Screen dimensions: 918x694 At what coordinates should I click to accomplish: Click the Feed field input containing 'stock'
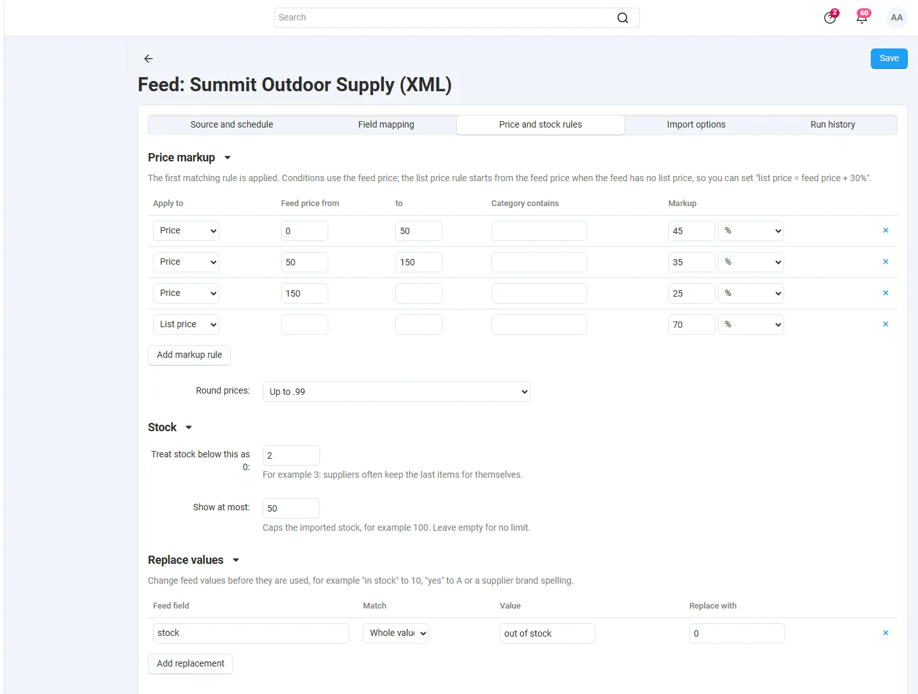[251, 633]
